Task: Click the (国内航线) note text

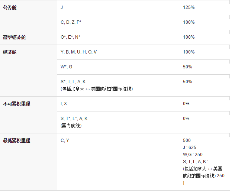Action: [71, 126]
